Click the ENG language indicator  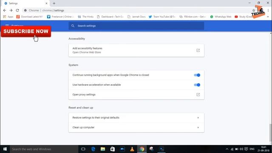[x=252, y=149]
